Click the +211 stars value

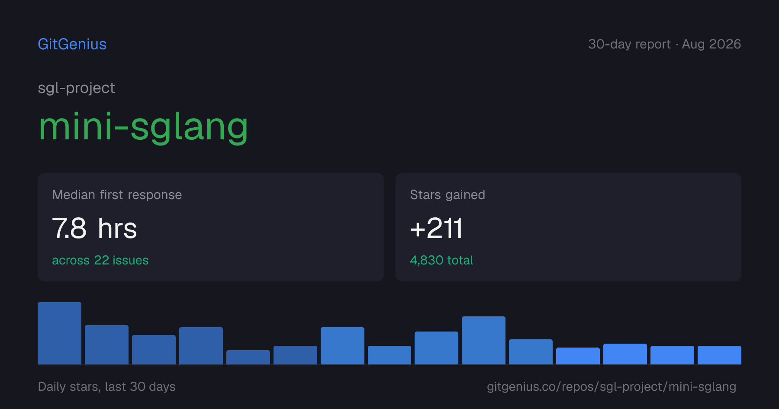tap(436, 229)
